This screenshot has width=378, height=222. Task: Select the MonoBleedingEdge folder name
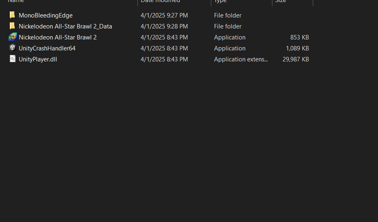click(x=46, y=15)
